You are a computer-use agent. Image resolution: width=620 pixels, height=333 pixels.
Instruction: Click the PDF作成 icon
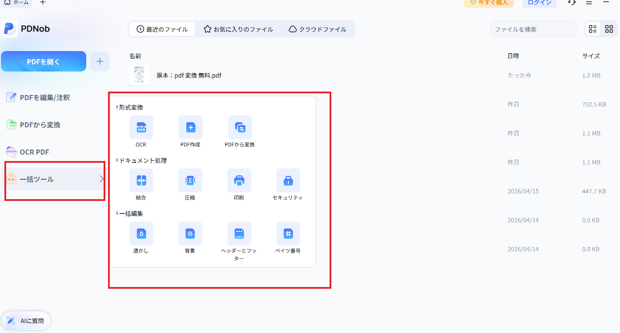[x=191, y=127]
